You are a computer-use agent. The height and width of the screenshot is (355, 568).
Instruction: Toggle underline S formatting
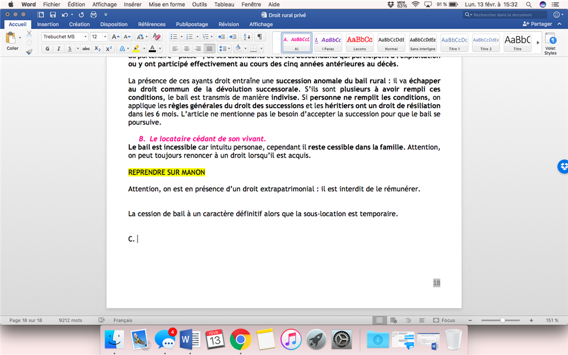tap(70, 49)
